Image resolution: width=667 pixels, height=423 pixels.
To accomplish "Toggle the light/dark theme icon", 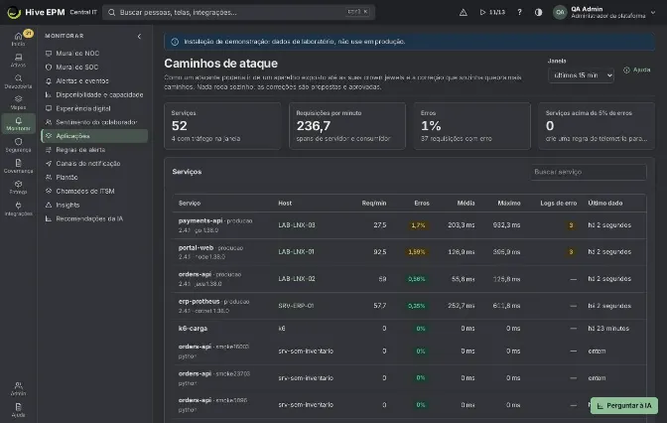I will coord(539,12).
